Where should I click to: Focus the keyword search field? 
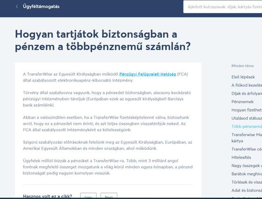[223, 7]
